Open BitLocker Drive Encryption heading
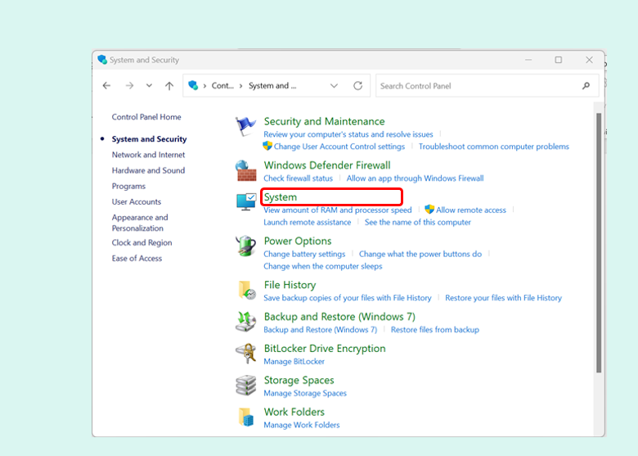Viewport: 638px width, 456px height. [x=325, y=349]
